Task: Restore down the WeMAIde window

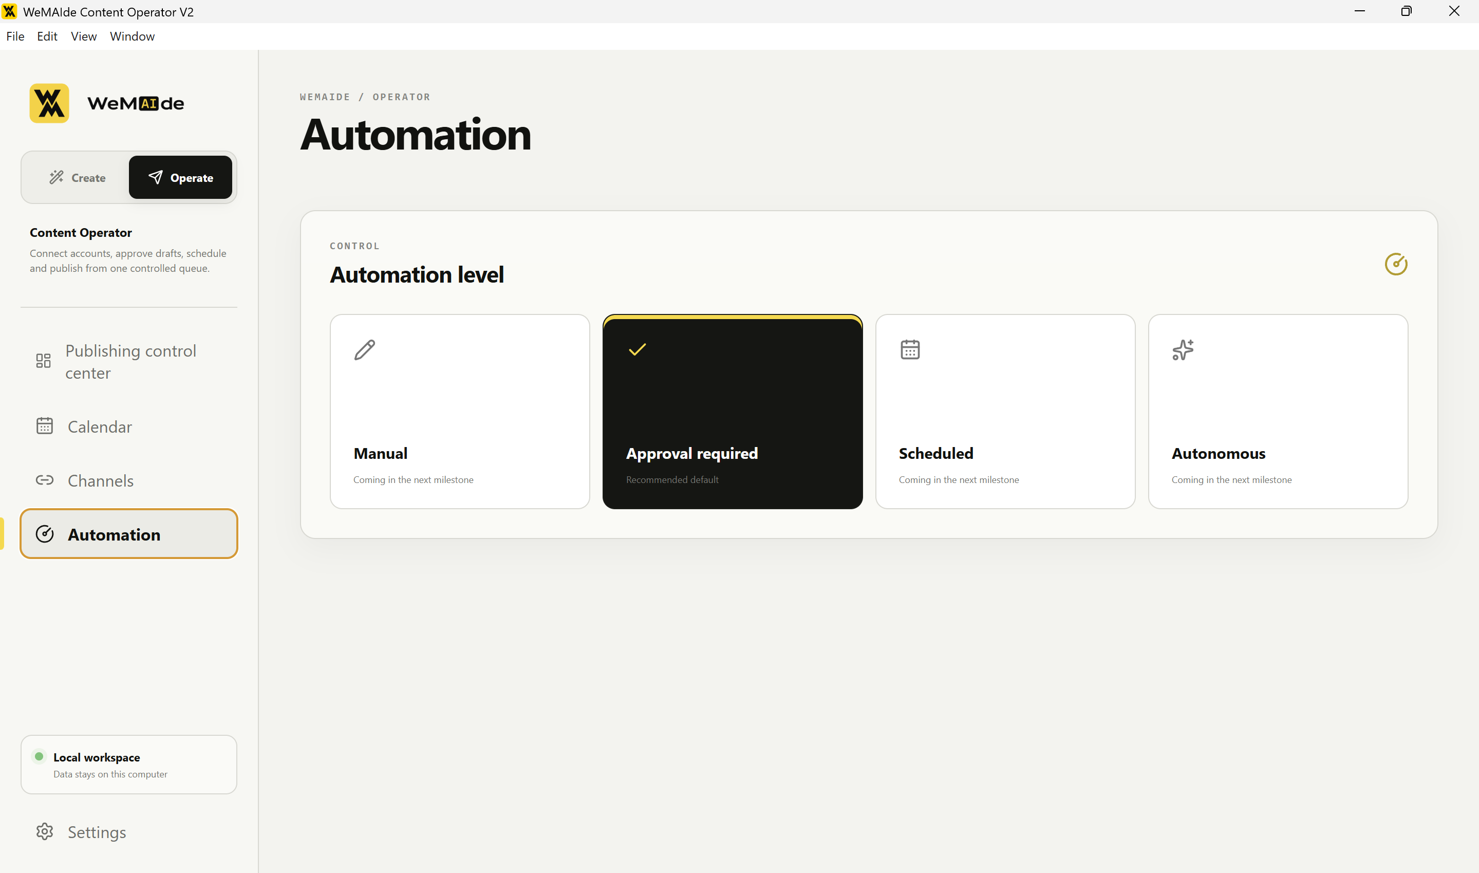Action: click(1406, 11)
